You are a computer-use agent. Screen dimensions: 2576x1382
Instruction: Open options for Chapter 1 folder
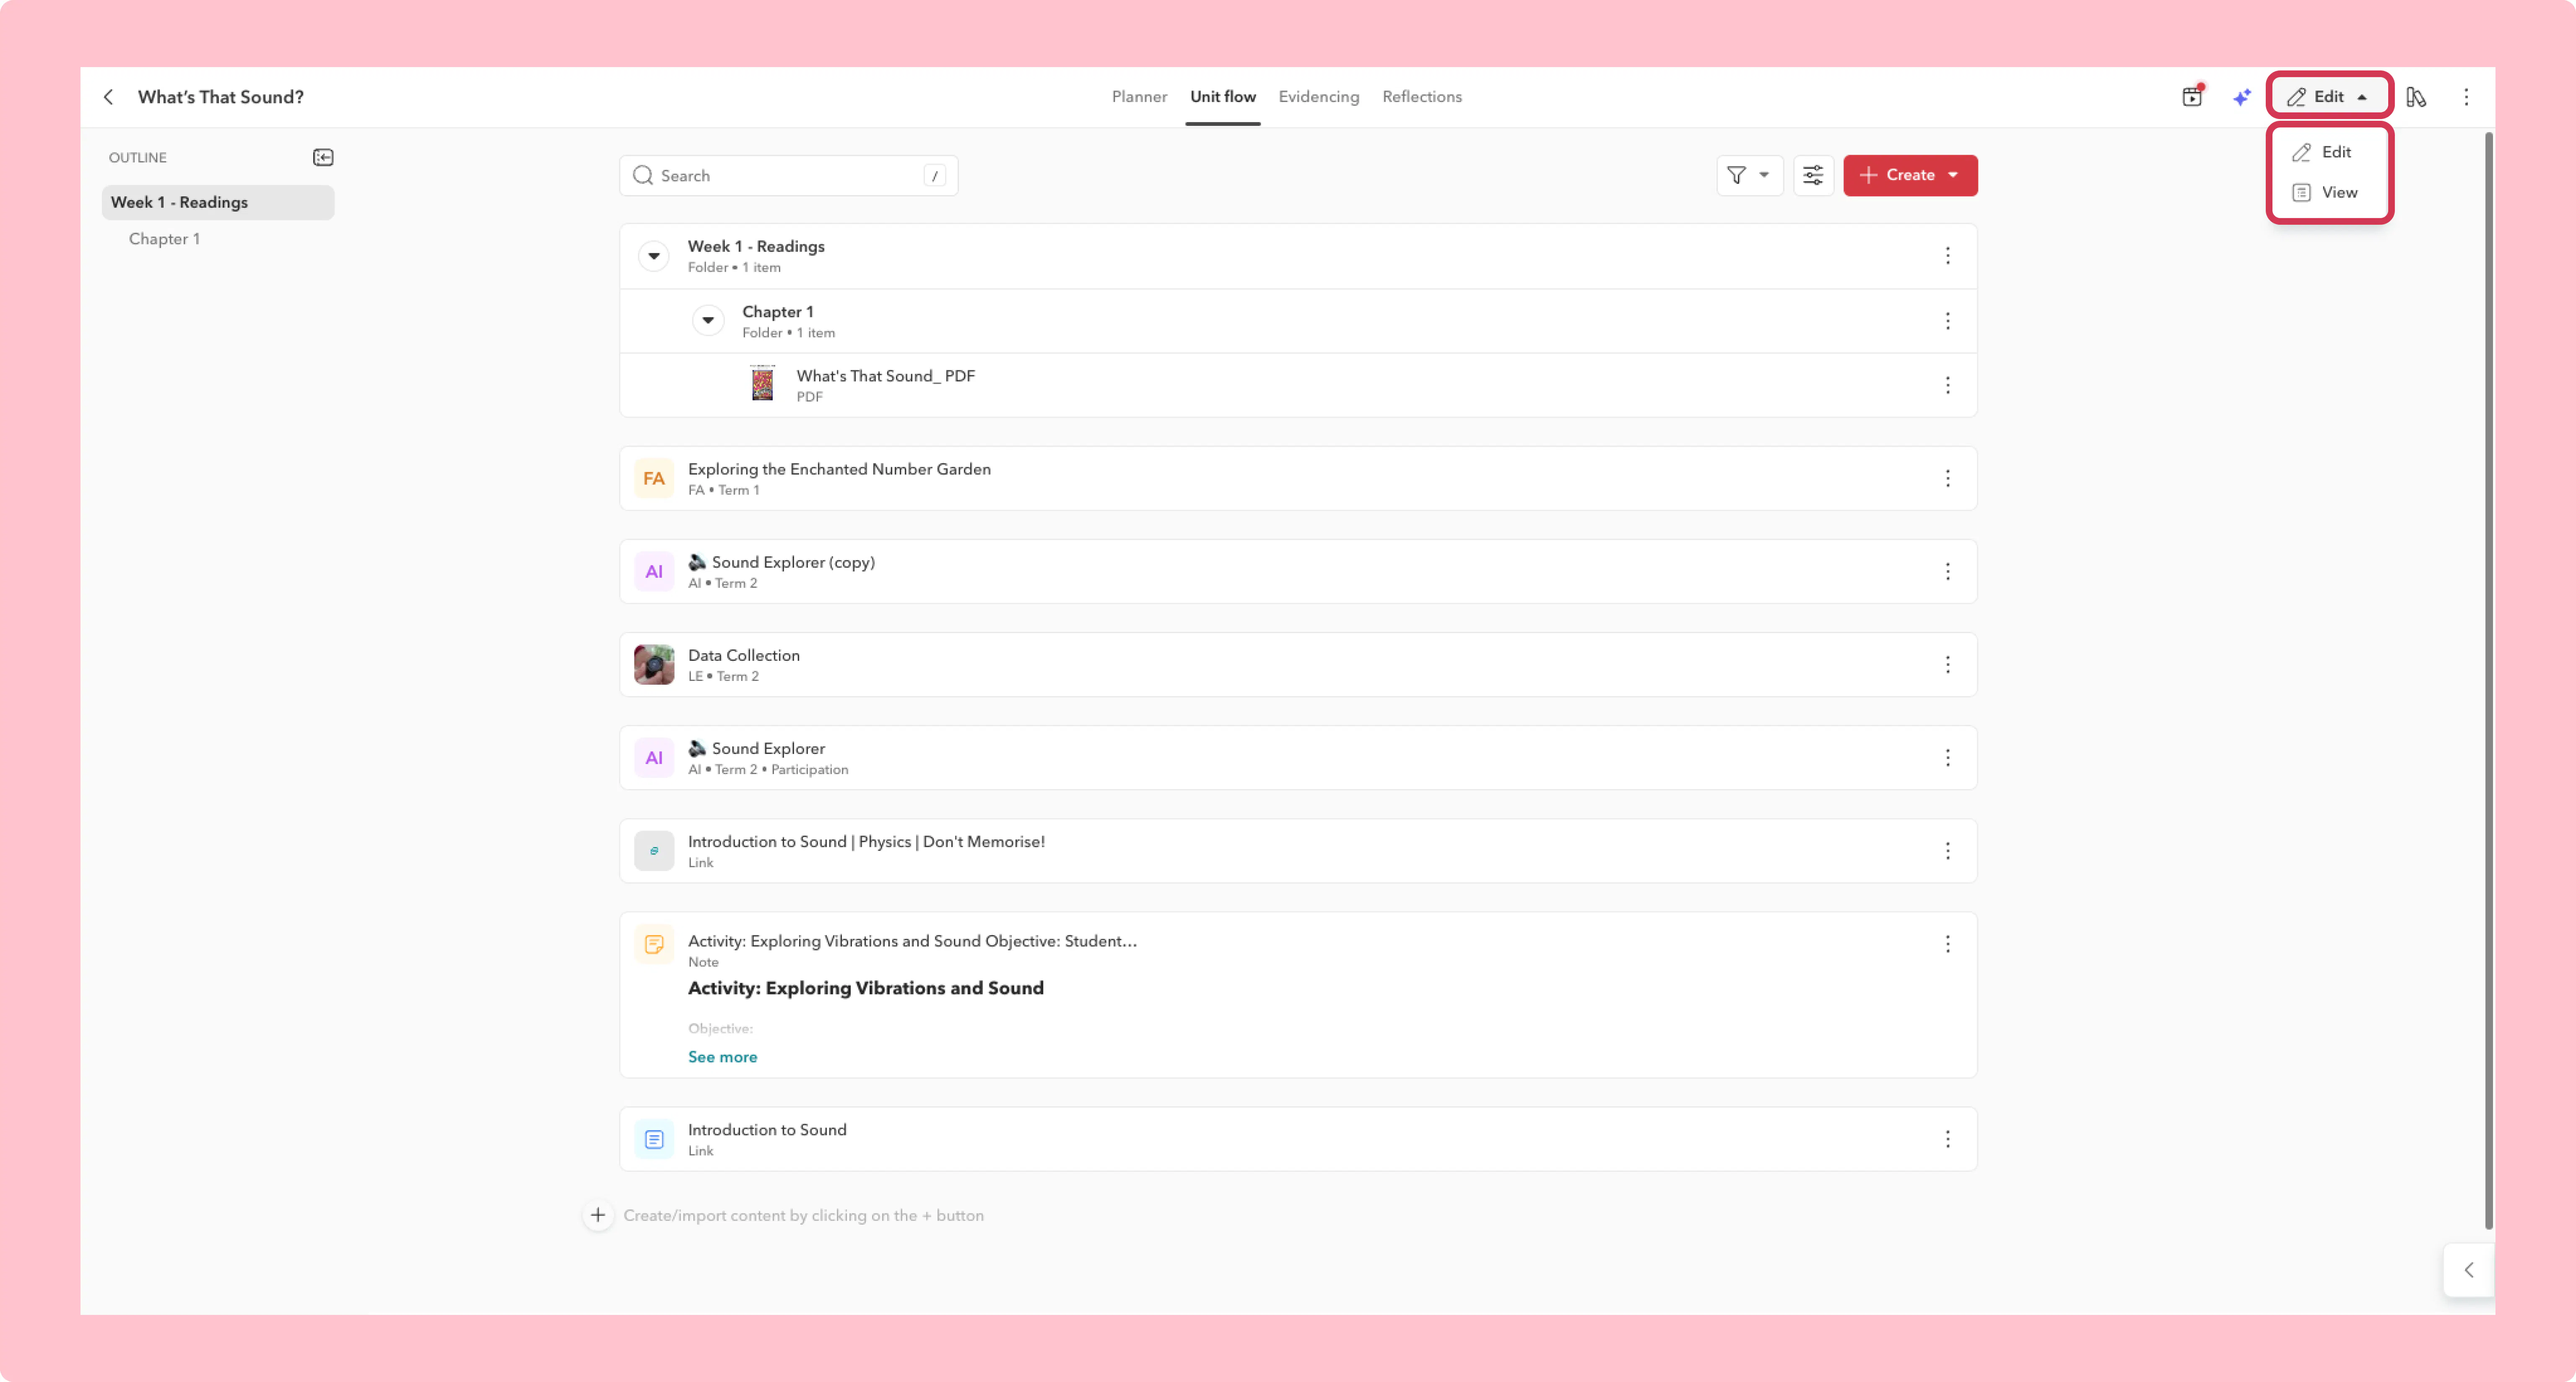tap(1948, 321)
